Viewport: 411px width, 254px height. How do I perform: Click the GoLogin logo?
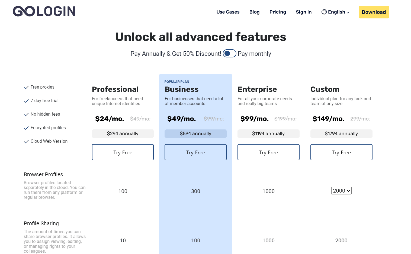(x=44, y=11)
